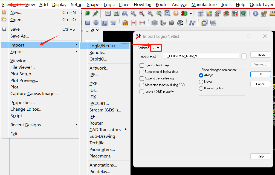Select the Always radio button
This screenshot has height=175, width=275.
201,75
